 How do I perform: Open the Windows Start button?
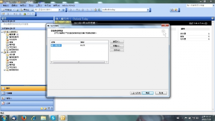coord(4,118)
